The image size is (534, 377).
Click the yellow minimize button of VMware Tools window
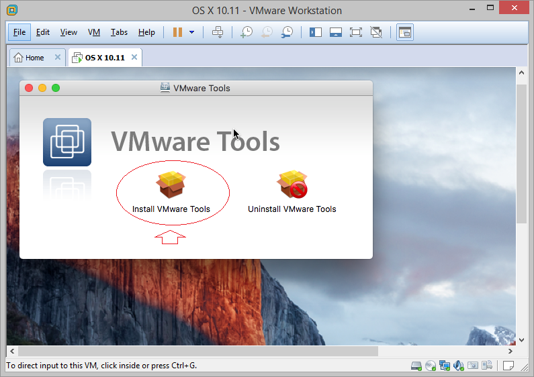tap(42, 88)
